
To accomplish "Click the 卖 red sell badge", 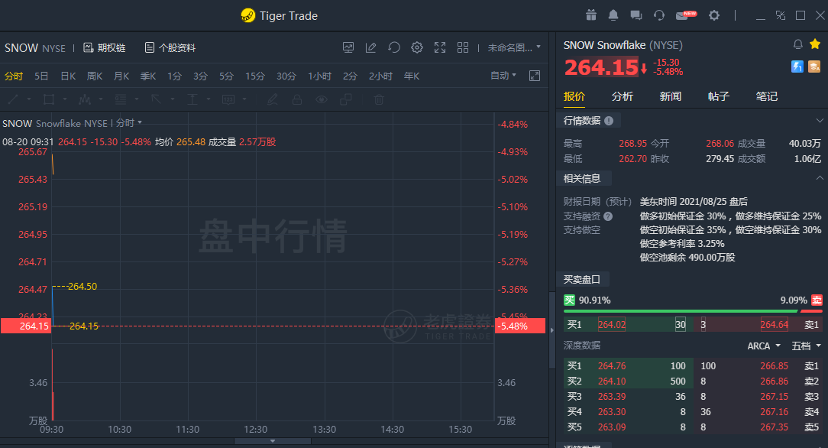I will (817, 300).
